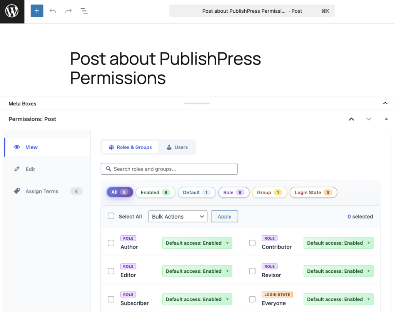
Task: Click the Meta Boxes resize drag handle
Action: tap(197, 103)
